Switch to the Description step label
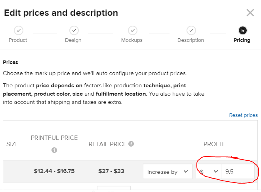 [191, 40]
